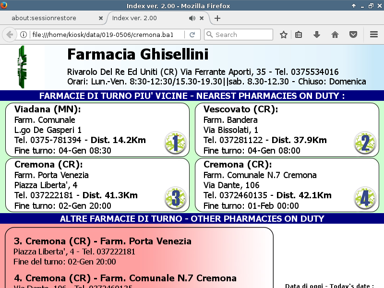Bookmark this page with the star icon
This screenshot has height=288, width=384.
284,35
